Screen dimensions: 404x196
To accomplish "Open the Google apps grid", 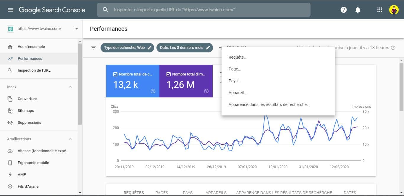I will (x=380, y=10).
